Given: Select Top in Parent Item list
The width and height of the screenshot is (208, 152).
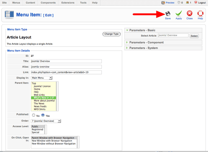Looking at the screenshot, I should tap(43, 83).
